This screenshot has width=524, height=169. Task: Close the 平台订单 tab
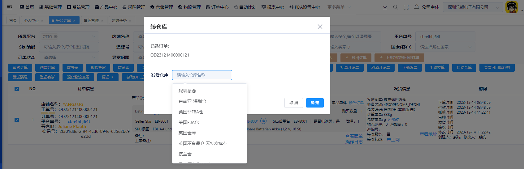coord(74,21)
